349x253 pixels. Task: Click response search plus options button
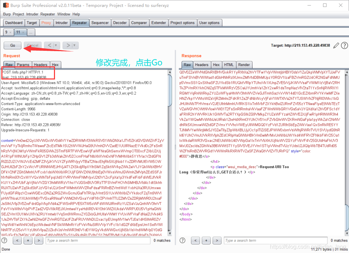(x=206, y=240)
